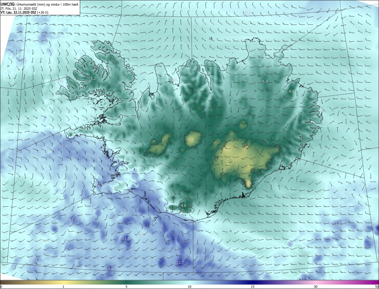Click the "4.8" value on the glacier
379x289 pixels.
[183, 205]
